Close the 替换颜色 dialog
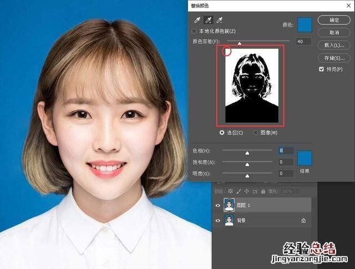This screenshot has width=355, height=269. pyautogui.click(x=349, y=6)
